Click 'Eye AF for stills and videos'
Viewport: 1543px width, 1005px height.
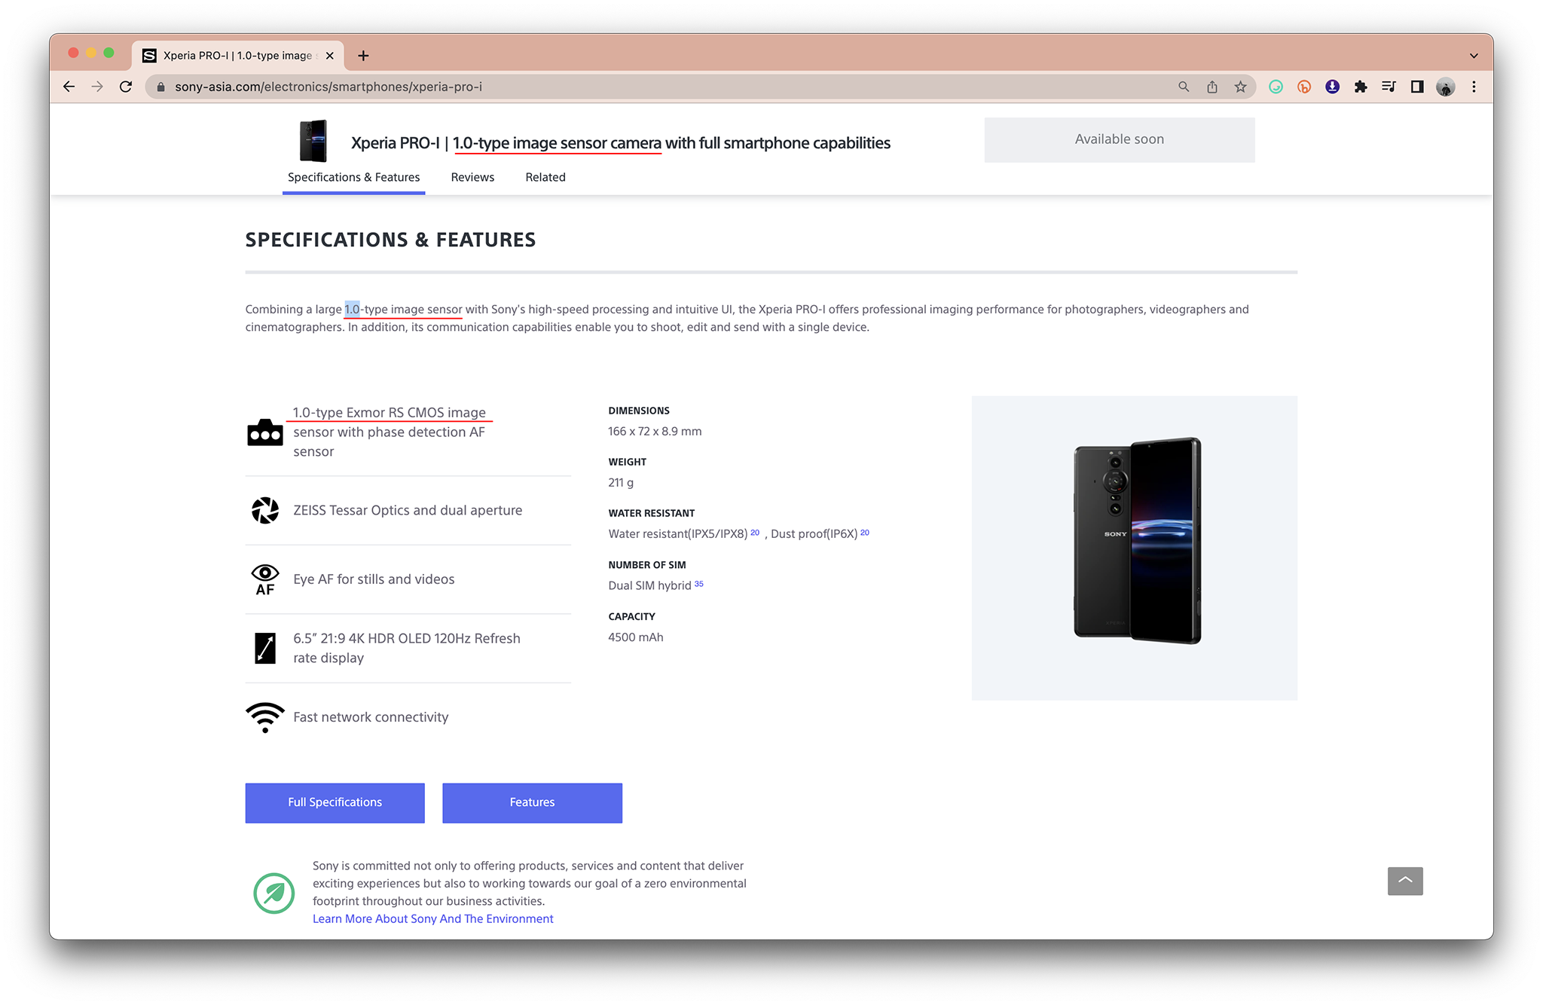click(374, 579)
